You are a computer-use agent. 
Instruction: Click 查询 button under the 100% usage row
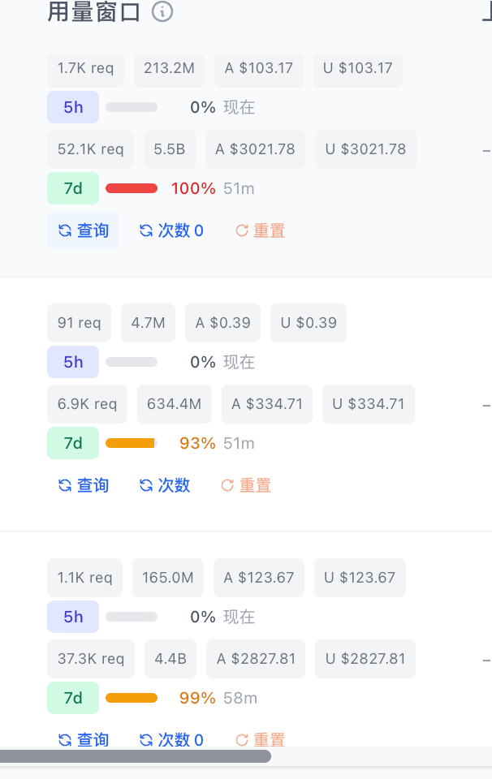coord(83,230)
